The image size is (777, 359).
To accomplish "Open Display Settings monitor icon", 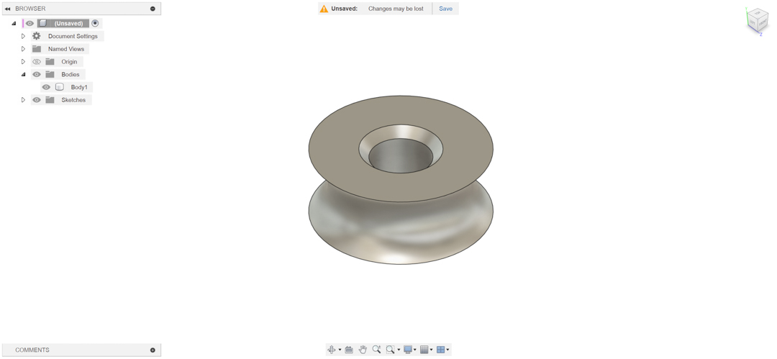I will [x=408, y=350].
